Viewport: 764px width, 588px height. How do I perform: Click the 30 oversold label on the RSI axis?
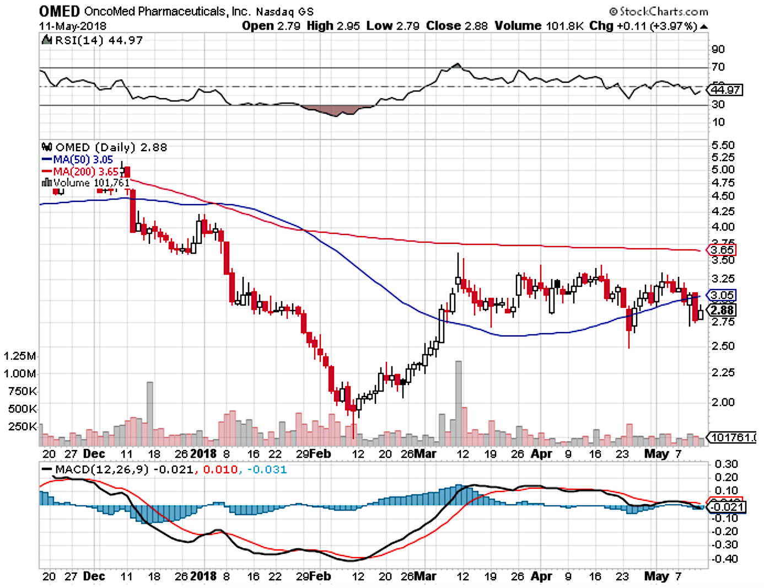click(718, 104)
